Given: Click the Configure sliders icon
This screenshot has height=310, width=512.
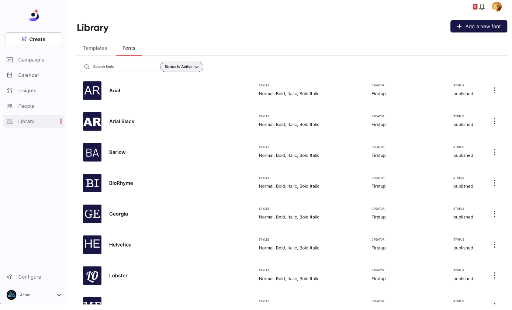Looking at the screenshot, I should click(x=10, y=277).
